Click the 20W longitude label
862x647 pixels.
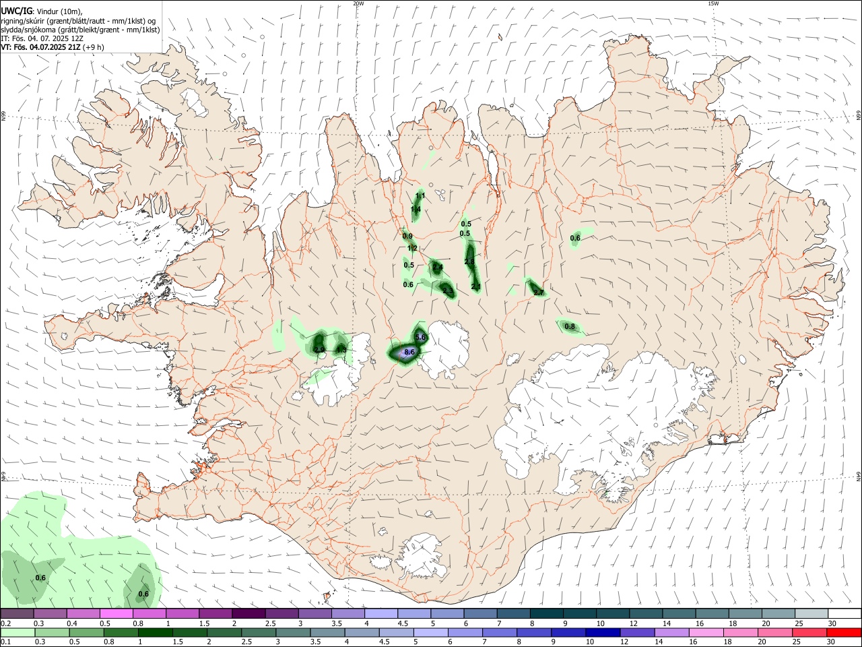[358, 3]
